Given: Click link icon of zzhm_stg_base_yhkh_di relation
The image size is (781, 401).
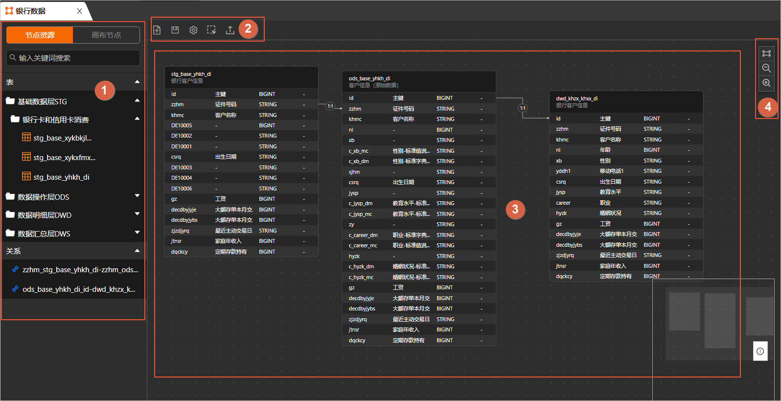Looking at the screenshot, I should point(15,269).
